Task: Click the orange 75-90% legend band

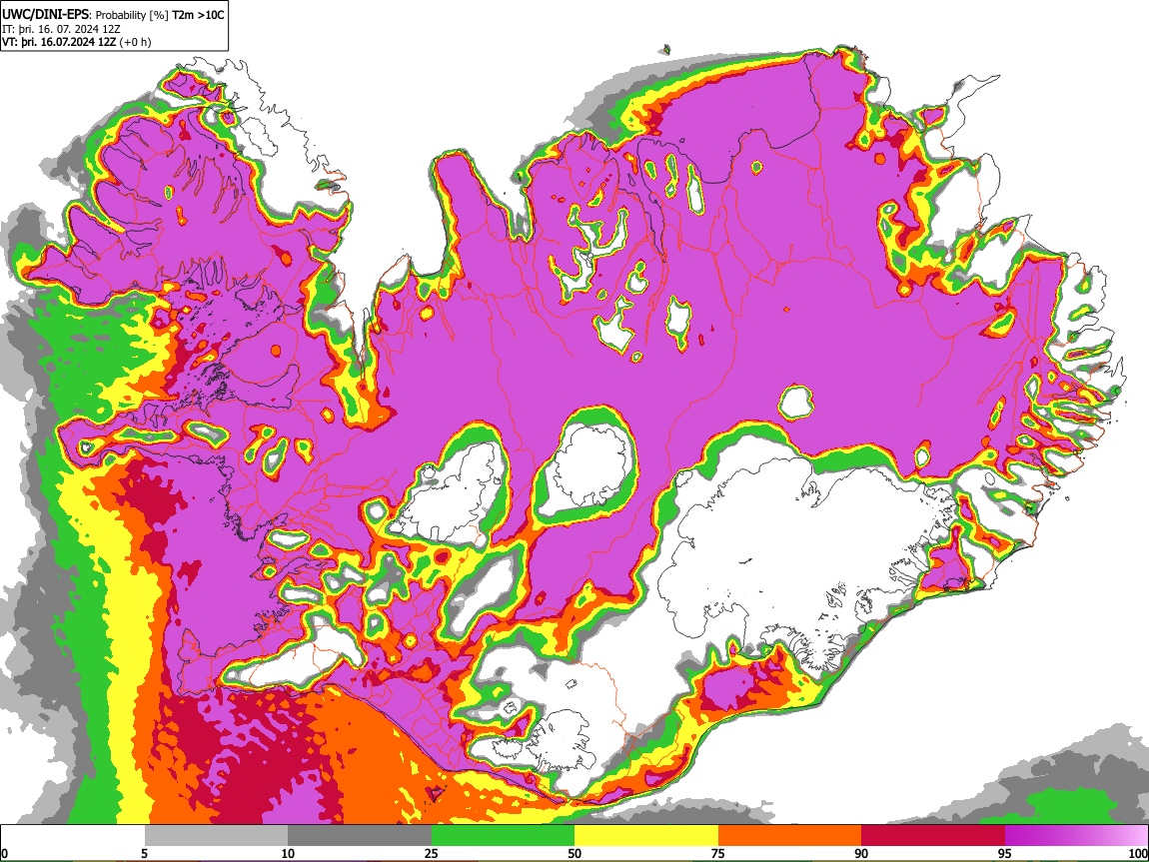Action: [x=789, y=836]
